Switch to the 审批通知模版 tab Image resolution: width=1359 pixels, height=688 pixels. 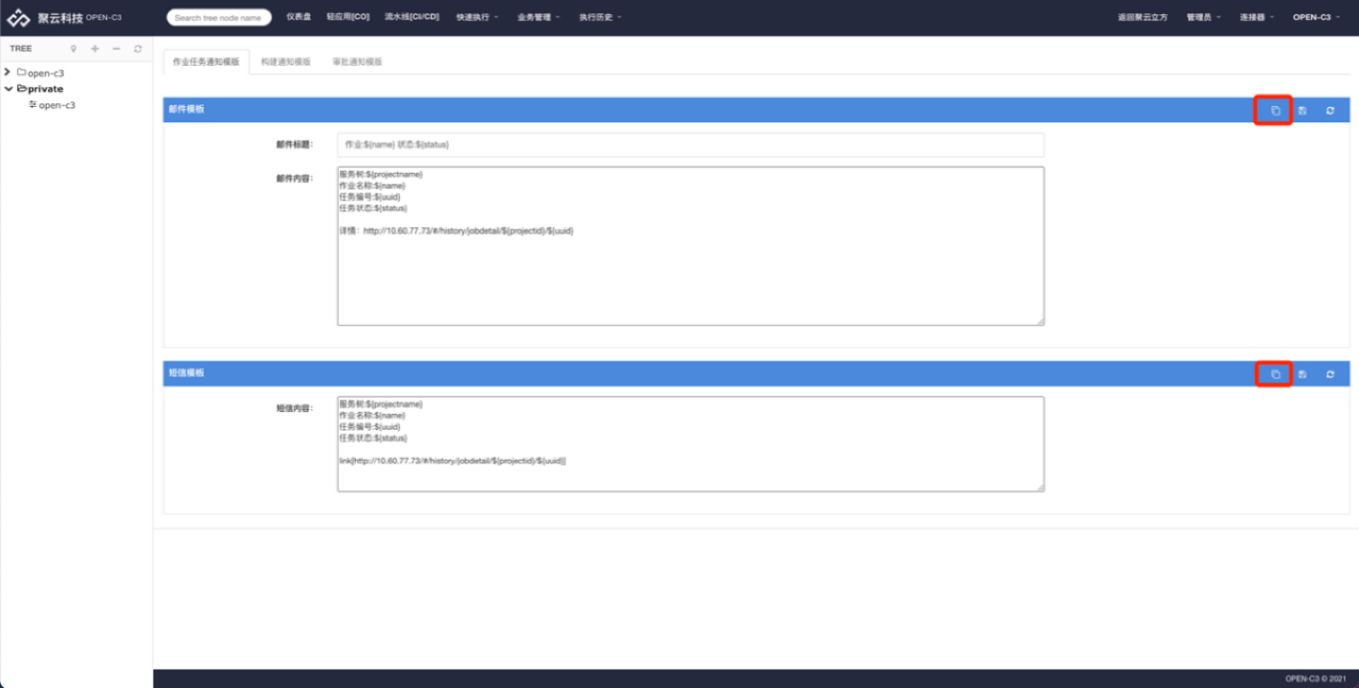click(357, 62)
